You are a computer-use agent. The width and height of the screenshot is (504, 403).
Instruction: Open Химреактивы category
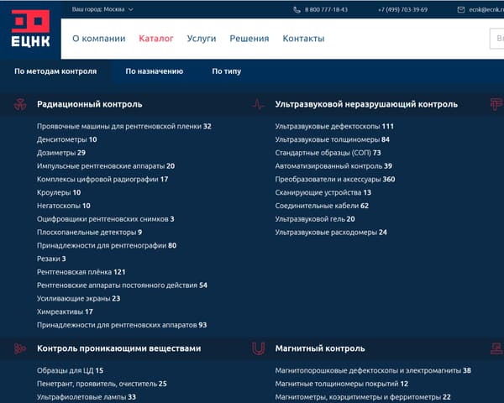point(65,311)
